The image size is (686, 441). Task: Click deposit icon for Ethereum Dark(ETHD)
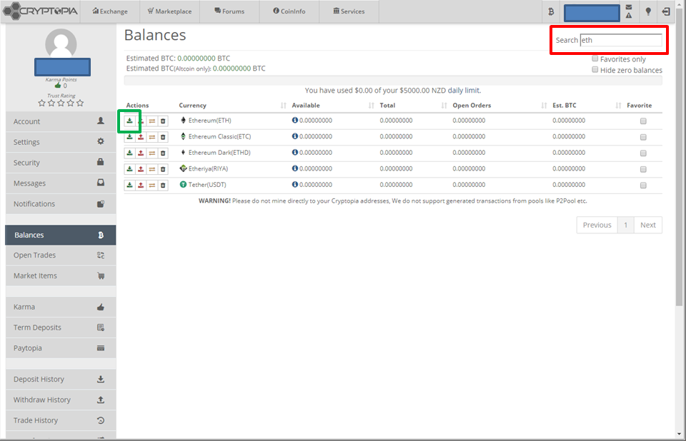point(129,153)
